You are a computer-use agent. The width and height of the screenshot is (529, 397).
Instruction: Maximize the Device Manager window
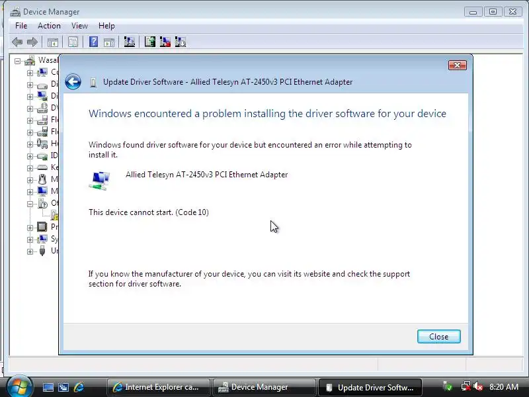click(493, 12)
